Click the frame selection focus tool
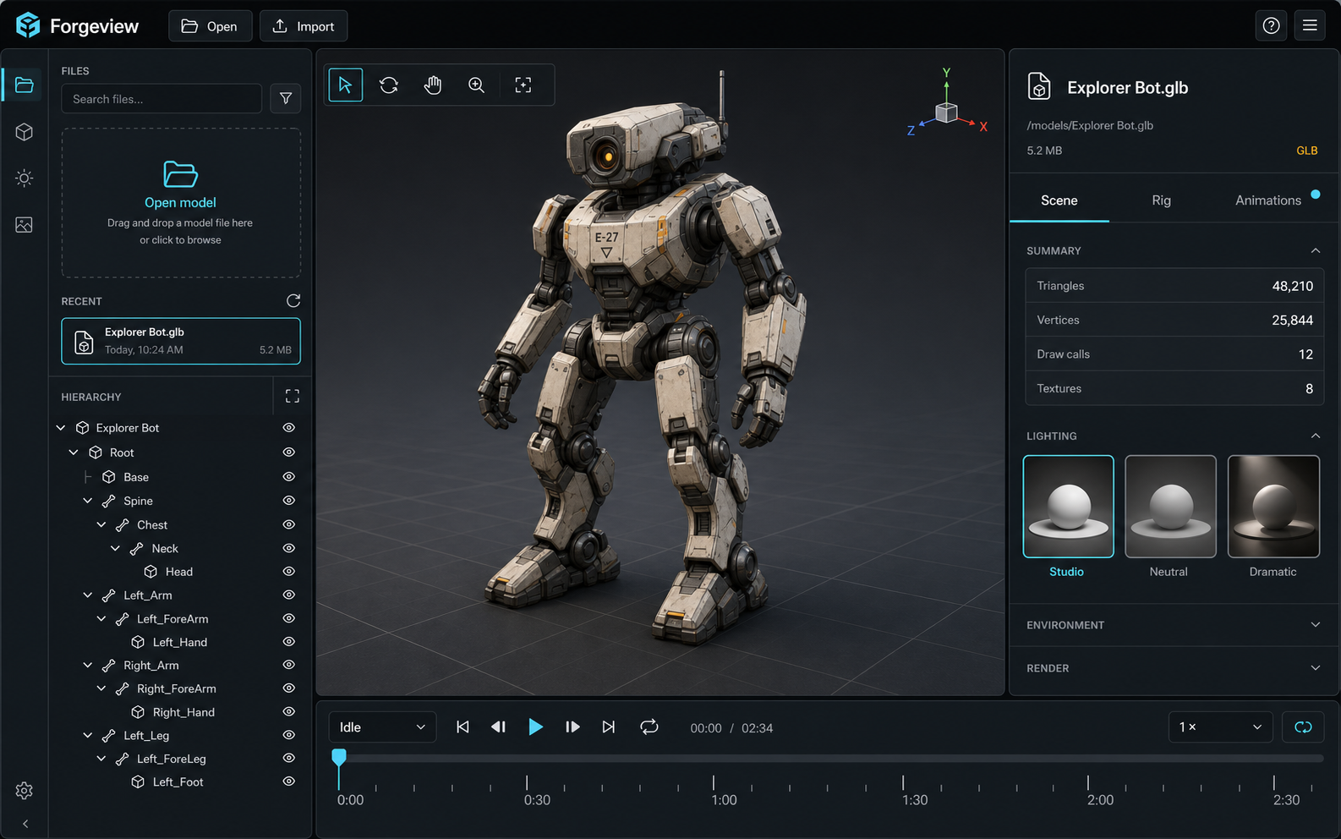Screen dimensions: 1341x839 (x=523, y=85)
